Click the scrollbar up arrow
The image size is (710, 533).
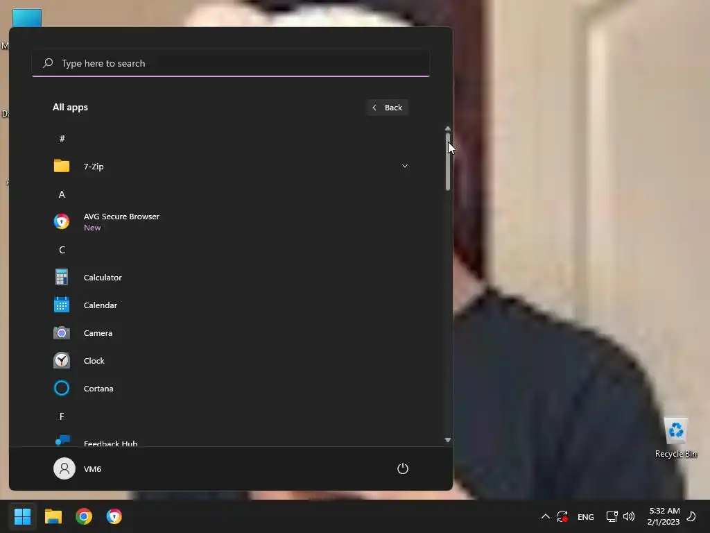click(x=448, y=128)
